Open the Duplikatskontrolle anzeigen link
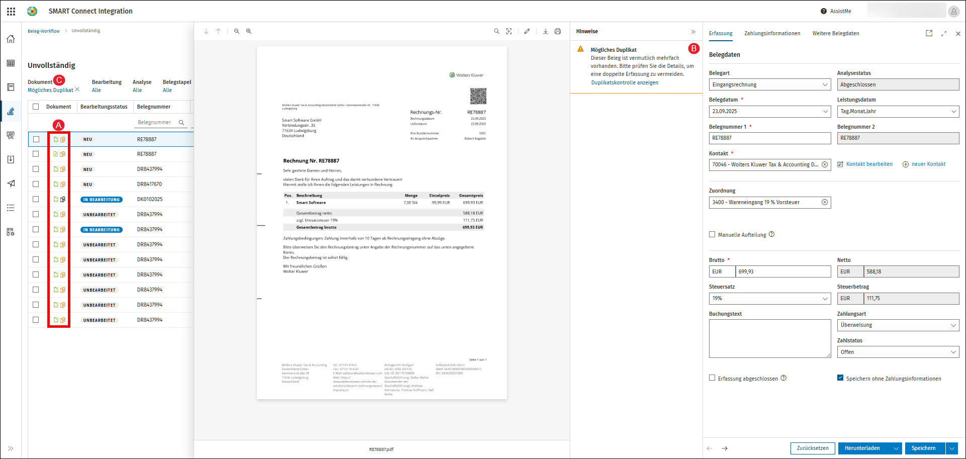This screenshot has height=459, width=966. pos(625,82)
